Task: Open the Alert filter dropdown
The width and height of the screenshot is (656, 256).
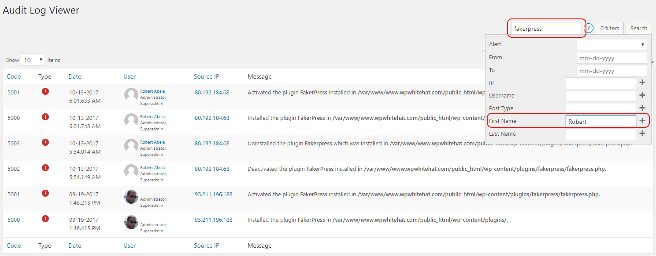Action: pyautogui.click(x=612, y=44)
